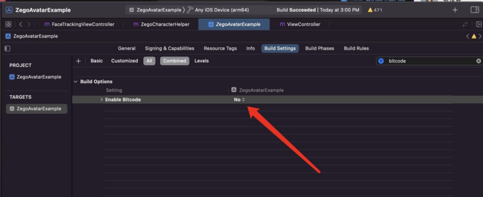The width and height of the screenshot is (483, 197).
Task: Select the Build Settings tab
Action: click(x=280, y=49)
